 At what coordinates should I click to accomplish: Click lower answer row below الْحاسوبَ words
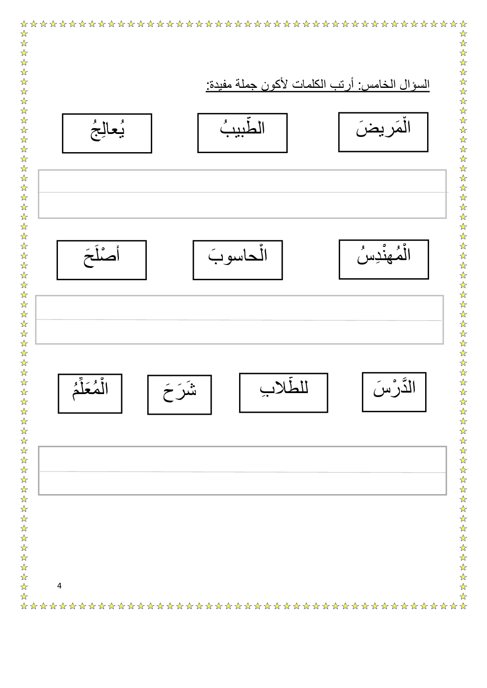(240, 332)
